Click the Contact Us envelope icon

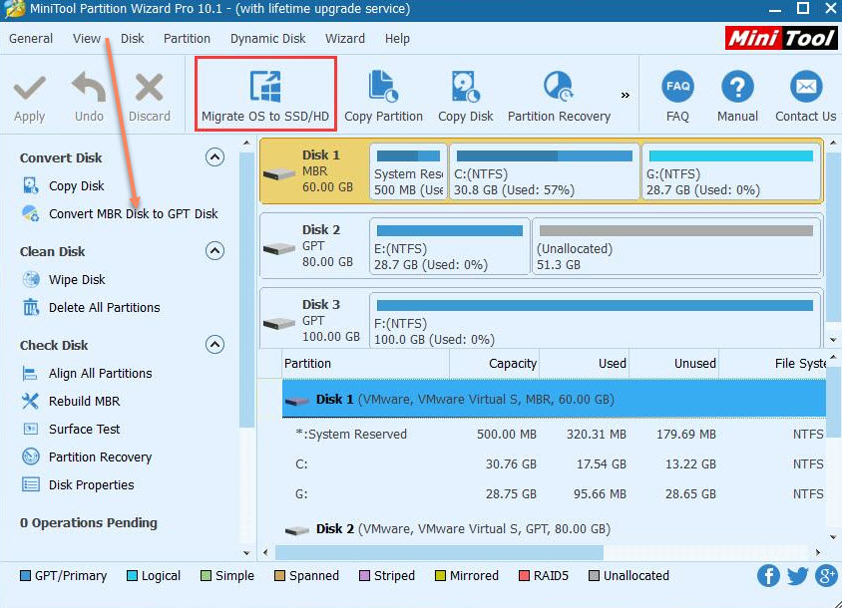(805, 87)
